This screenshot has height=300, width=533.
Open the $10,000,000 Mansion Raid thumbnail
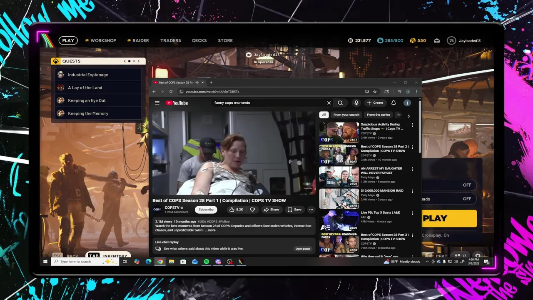339,199
